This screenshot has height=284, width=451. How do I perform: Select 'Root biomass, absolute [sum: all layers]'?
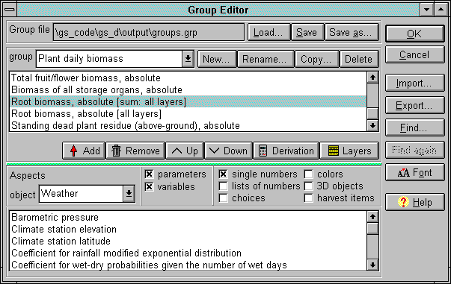coord(188,101)
